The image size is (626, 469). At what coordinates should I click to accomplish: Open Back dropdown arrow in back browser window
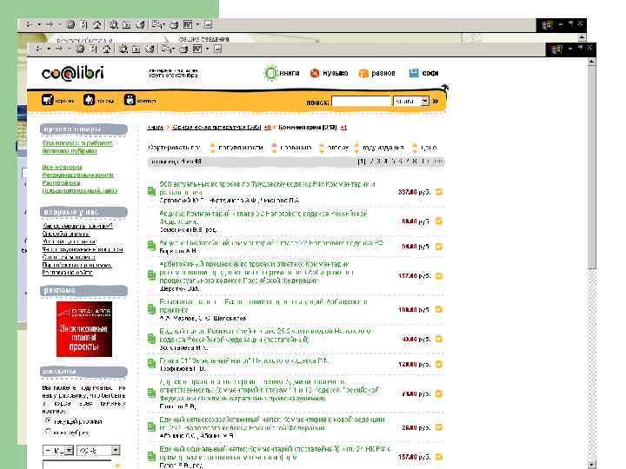coord(39,24)
